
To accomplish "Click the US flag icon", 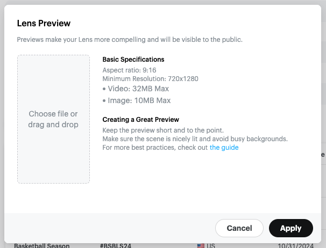I will pos(201,246).
